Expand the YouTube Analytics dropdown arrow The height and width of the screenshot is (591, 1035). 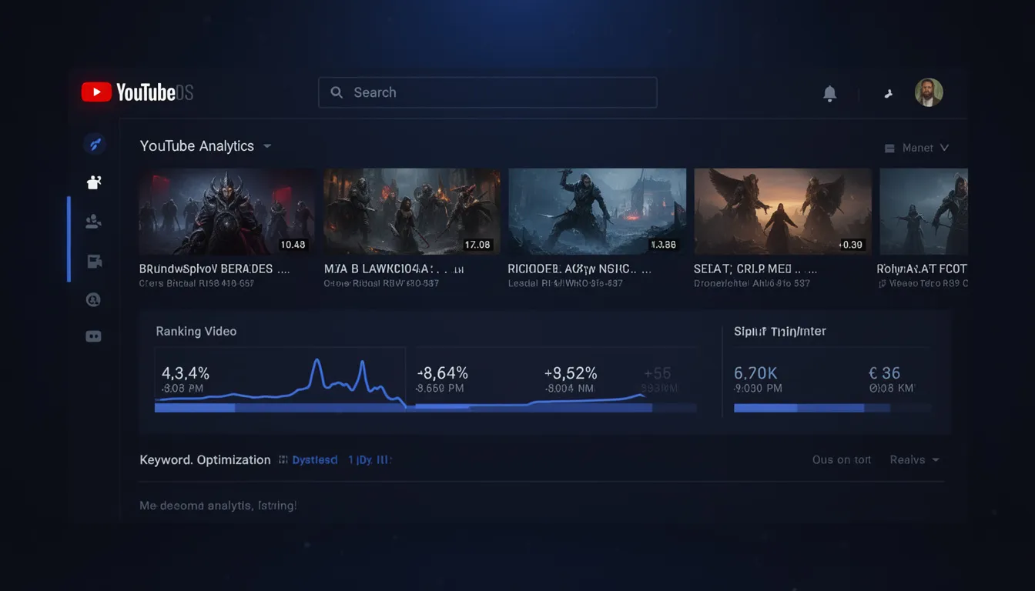point(267,146)
